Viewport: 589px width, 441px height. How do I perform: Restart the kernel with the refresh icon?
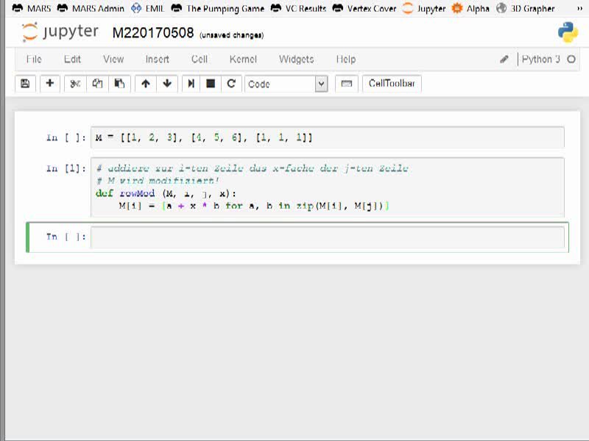[231, 84]
